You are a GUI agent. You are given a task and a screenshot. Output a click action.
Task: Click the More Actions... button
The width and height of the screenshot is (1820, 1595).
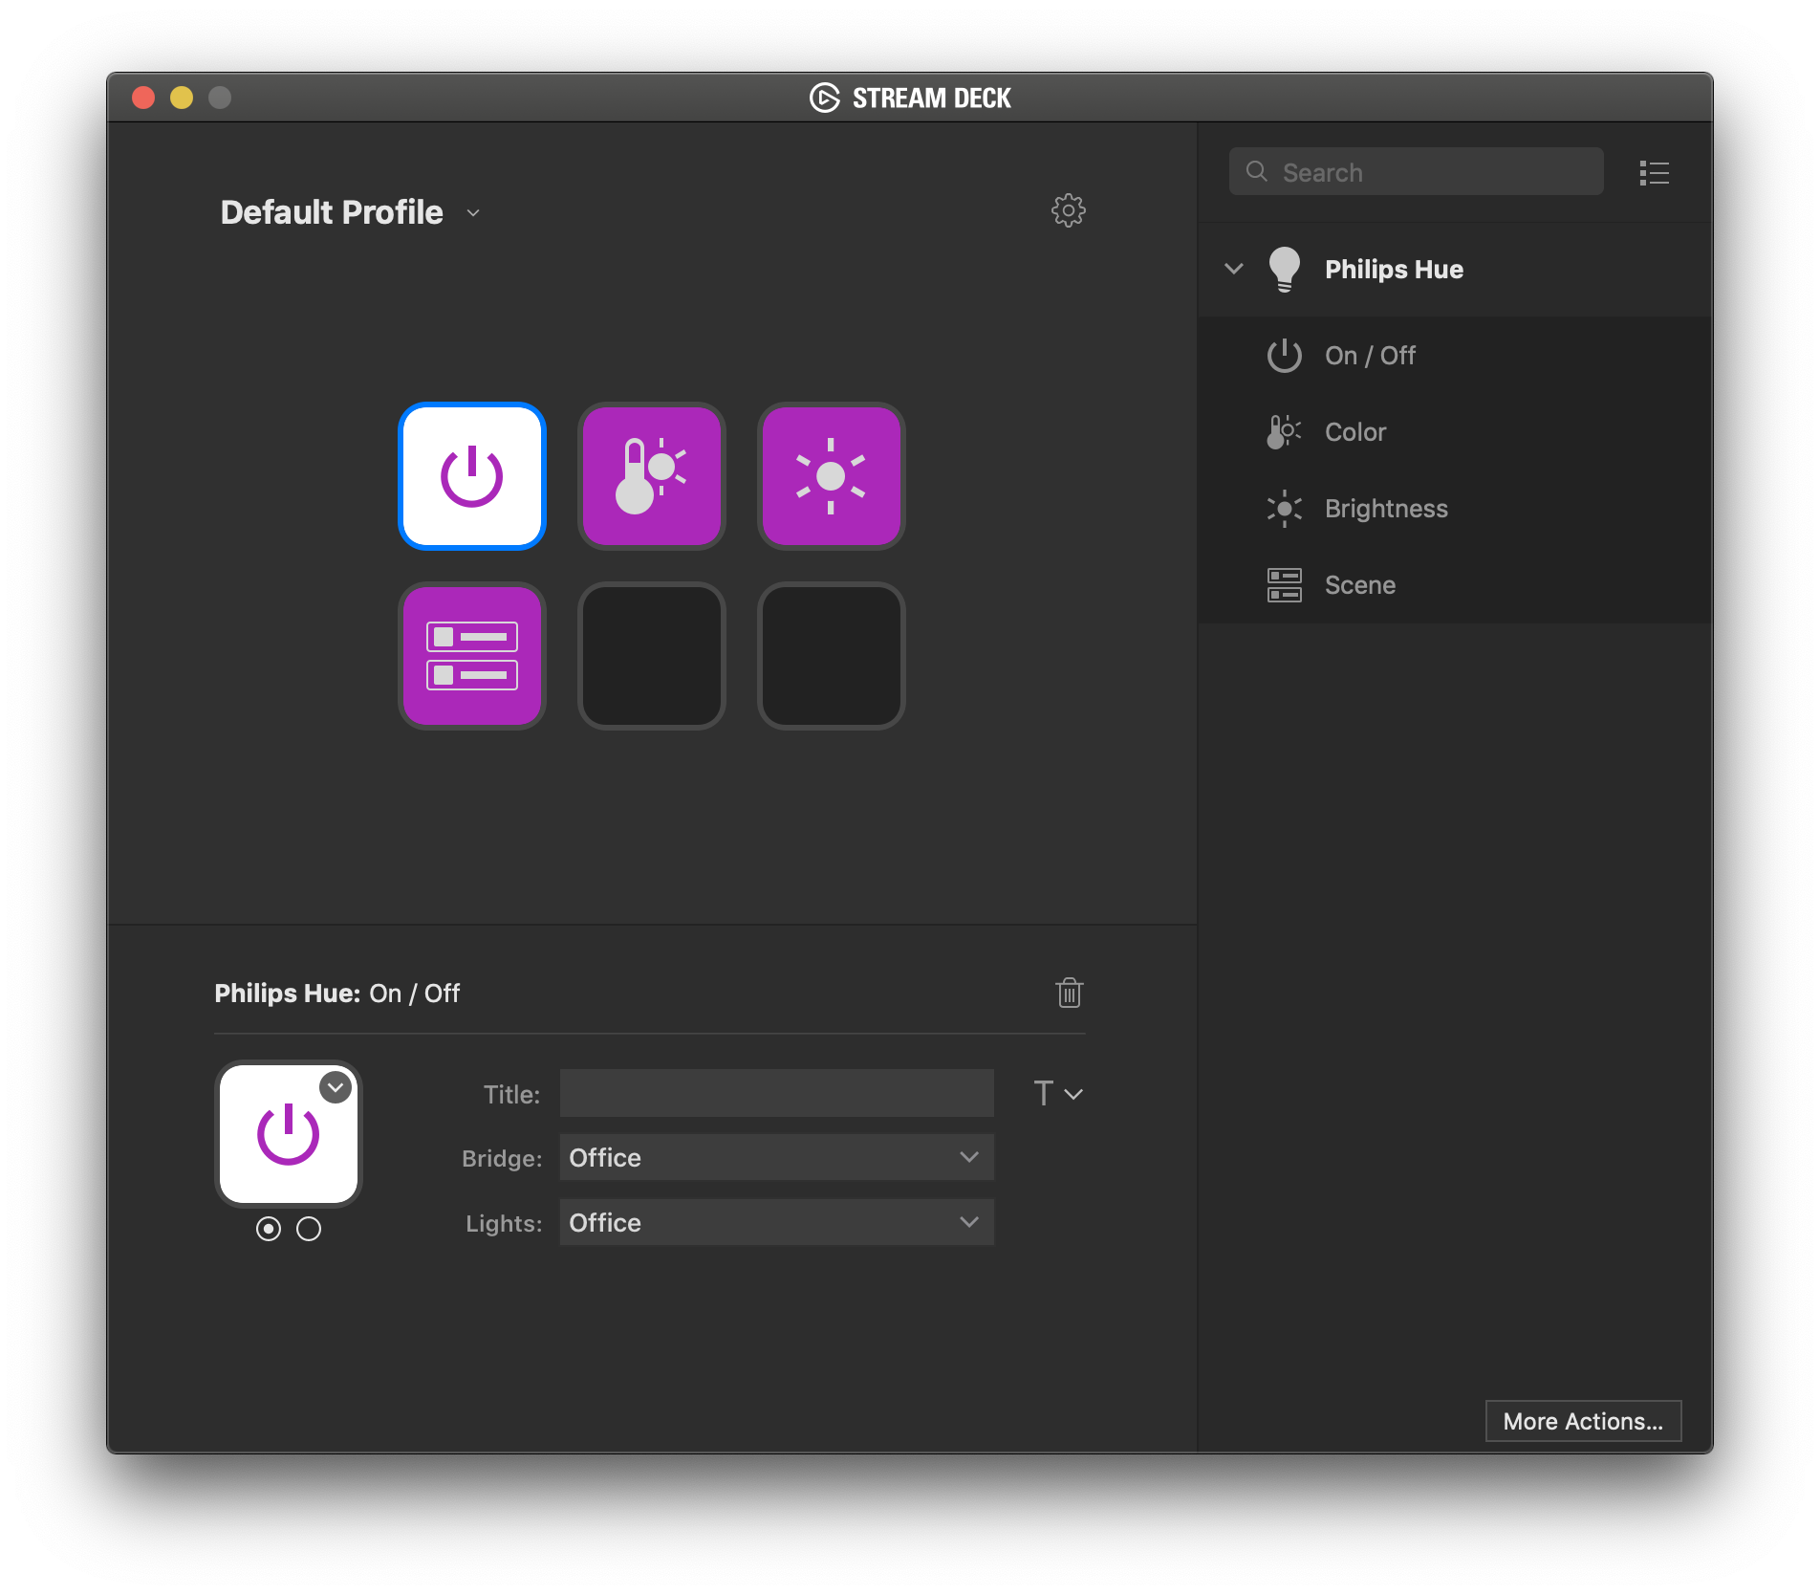pyautogui.click(x=1583, y=1421)
